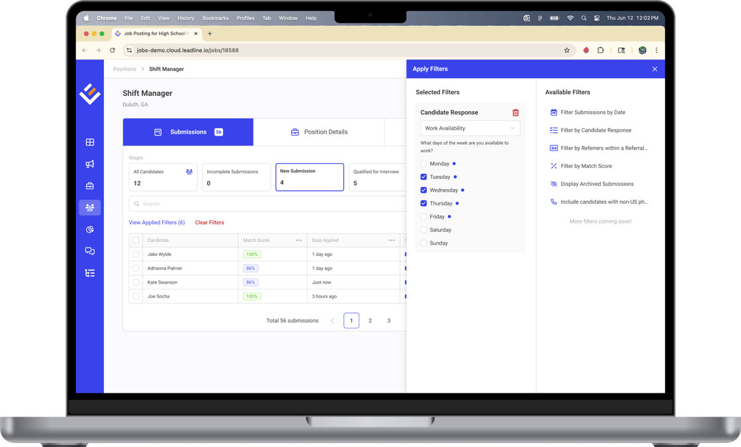Viewport: 741px width, 447px height.
Task: Delete the Candidate Response filter with trash icon
Action: pos(515,112)
